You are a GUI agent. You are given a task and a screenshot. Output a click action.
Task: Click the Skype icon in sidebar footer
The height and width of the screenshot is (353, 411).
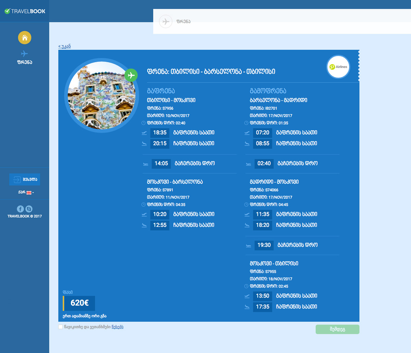(29, 209)
